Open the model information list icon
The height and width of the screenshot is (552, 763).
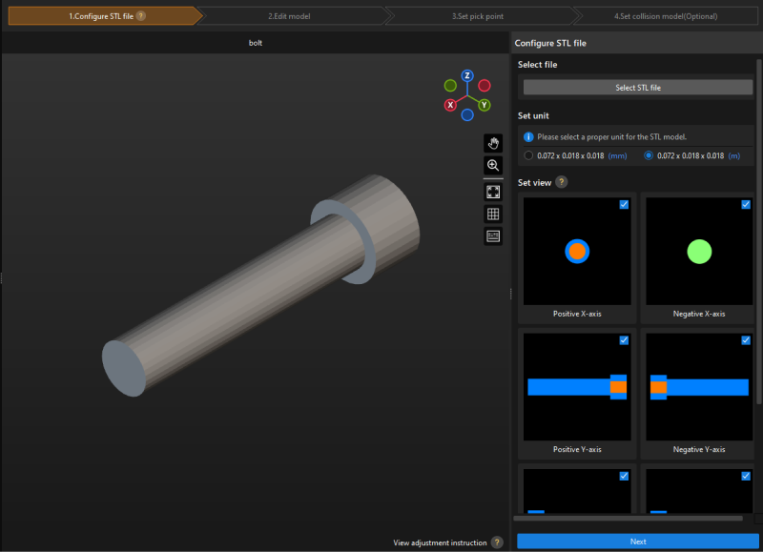[492, 235]
